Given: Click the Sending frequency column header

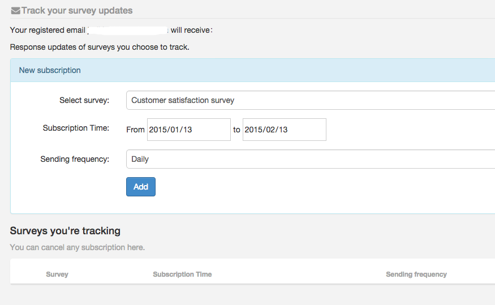Looking at the screenshot, I should tap(416, 274).
